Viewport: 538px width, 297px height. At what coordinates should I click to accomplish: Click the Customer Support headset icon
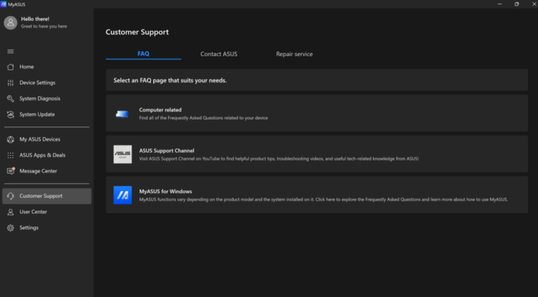click(11, 196)
